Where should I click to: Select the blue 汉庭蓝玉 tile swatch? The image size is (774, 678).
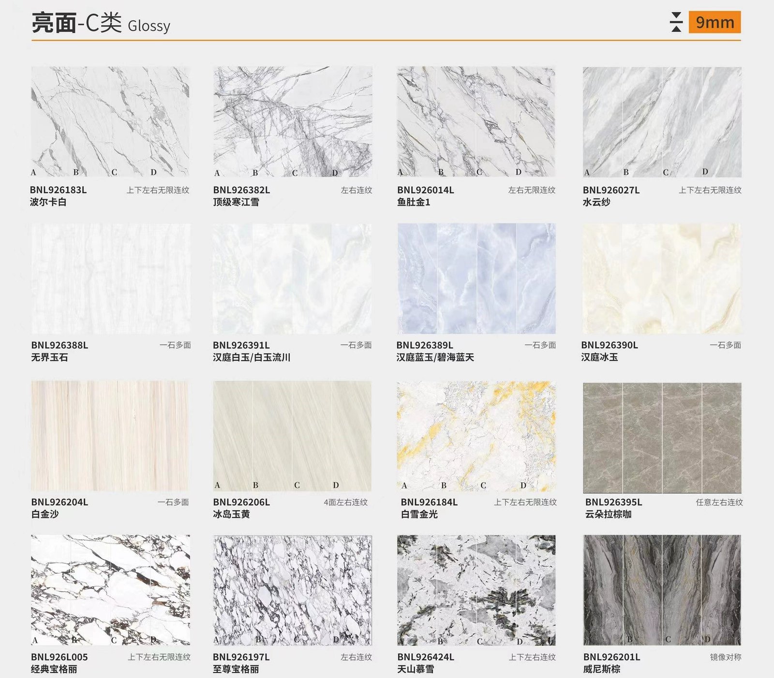click(x=476, y=279)
